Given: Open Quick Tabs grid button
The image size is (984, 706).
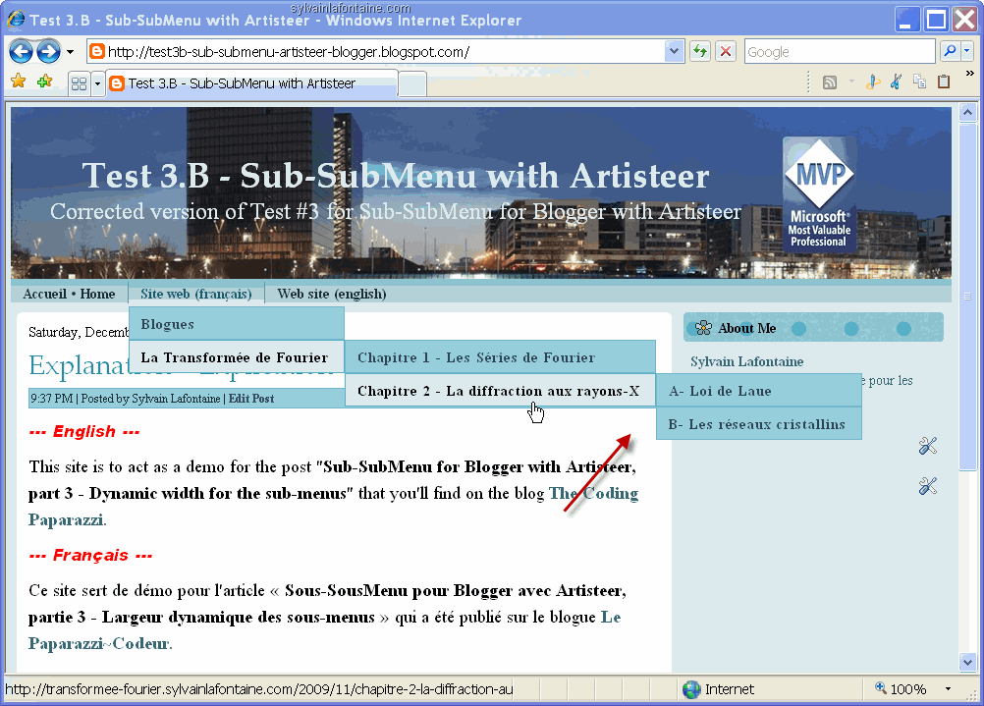Looking at the screenshot, I should (80, 83).
